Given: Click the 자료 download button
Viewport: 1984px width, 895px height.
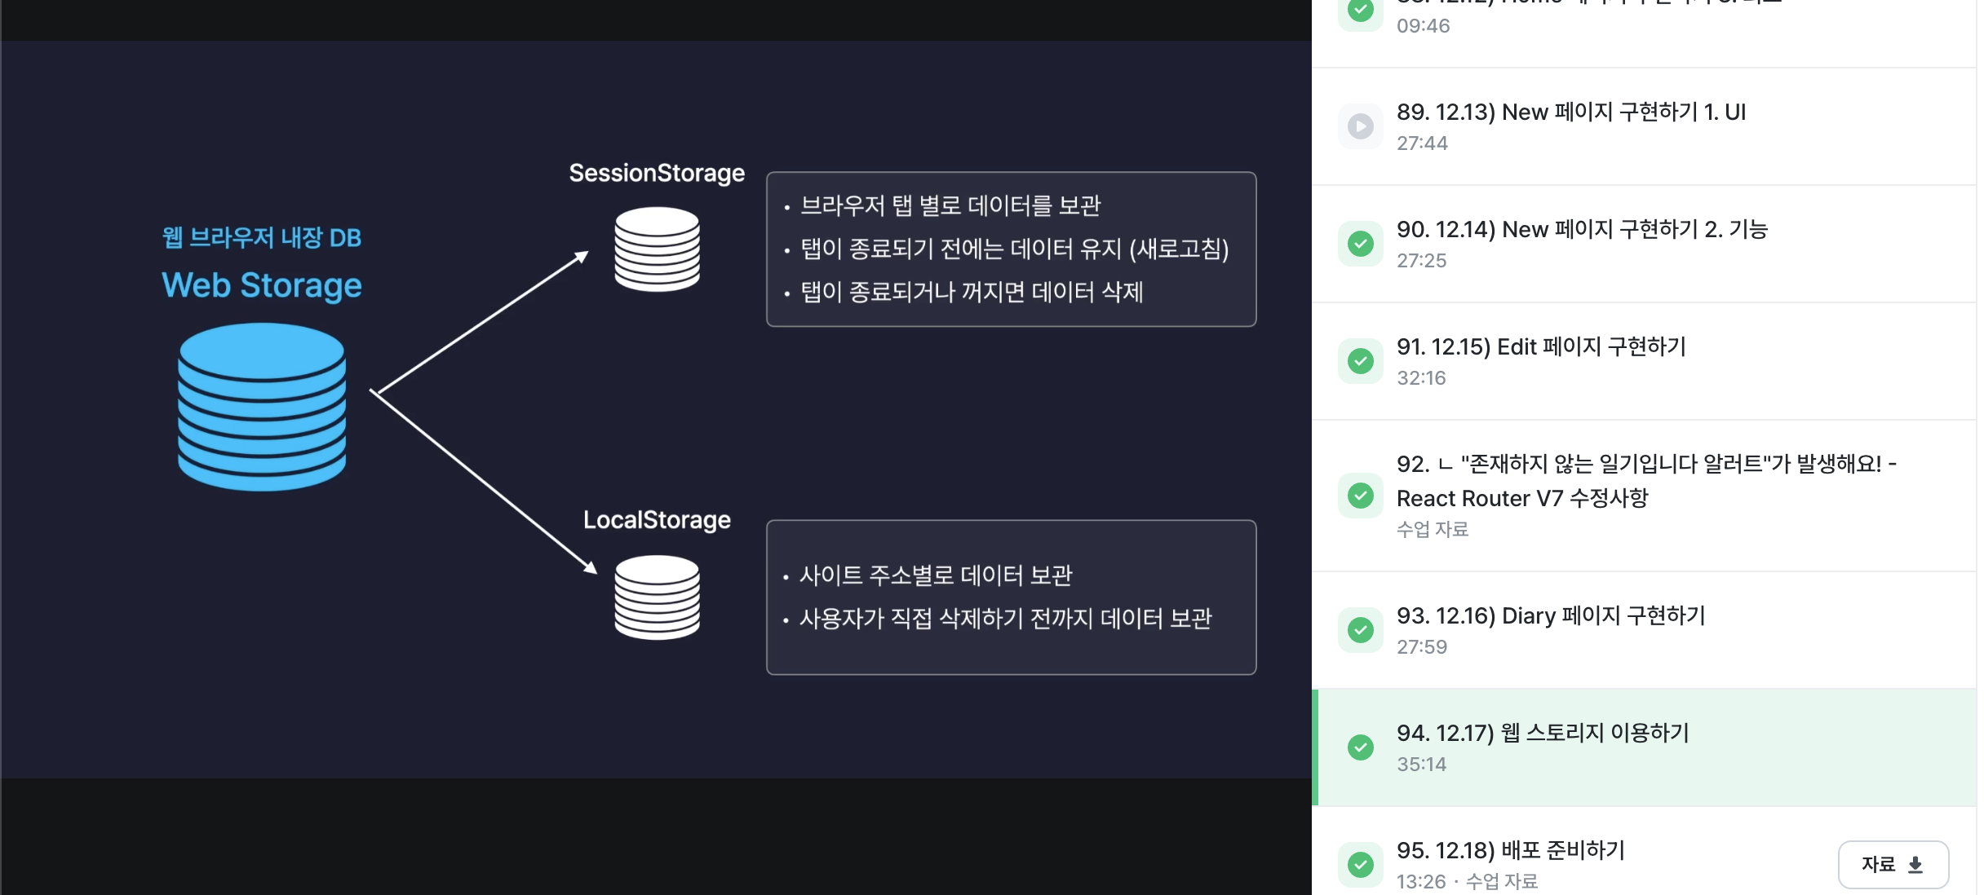Looking at the screenshot, I should coord(1892,865).
